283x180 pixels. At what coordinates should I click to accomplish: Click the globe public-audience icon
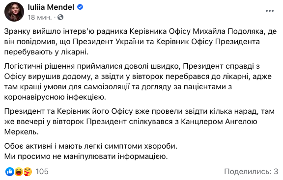60,17
